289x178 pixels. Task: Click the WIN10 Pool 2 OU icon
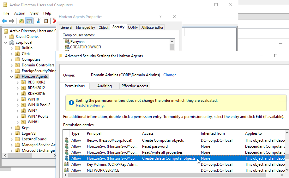23,105
